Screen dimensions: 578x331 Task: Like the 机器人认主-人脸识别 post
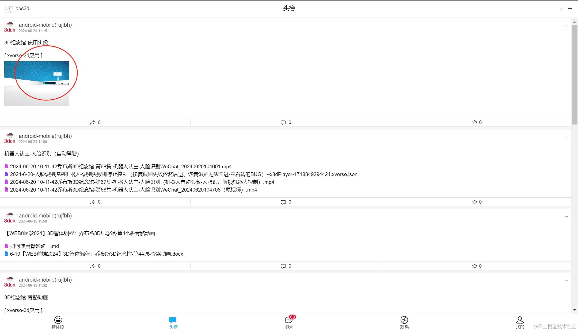[x=474, y=202]
